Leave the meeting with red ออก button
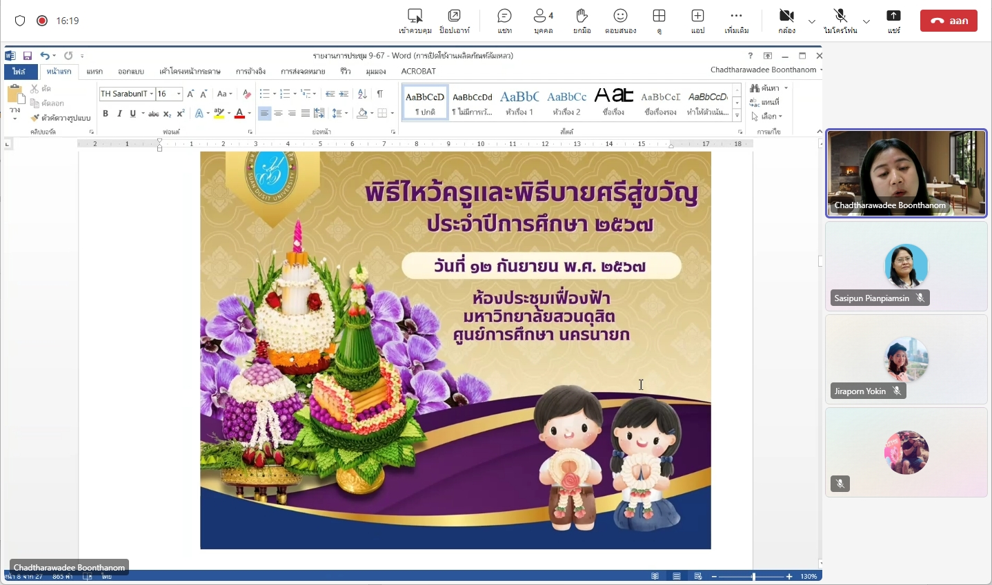Screen dimensions: 992x585 (949, 21)
